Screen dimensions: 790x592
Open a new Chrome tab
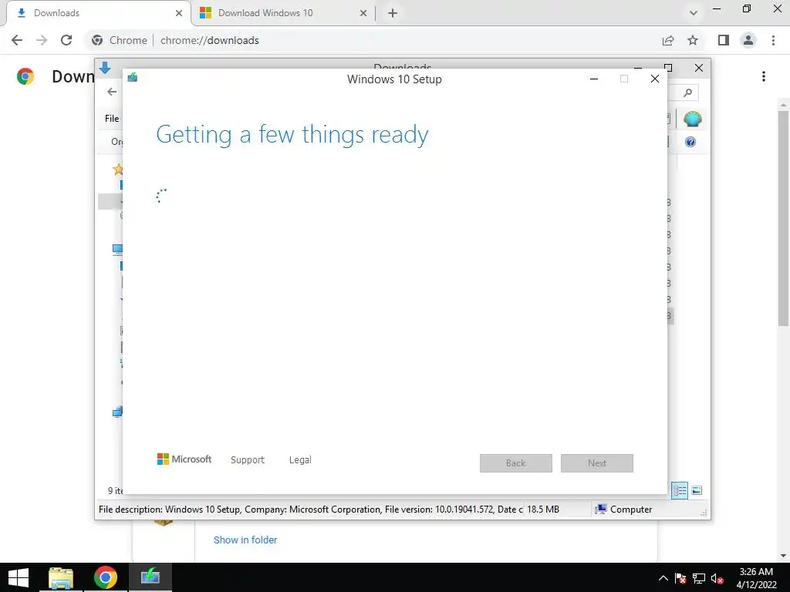click(x=393, y=13)
